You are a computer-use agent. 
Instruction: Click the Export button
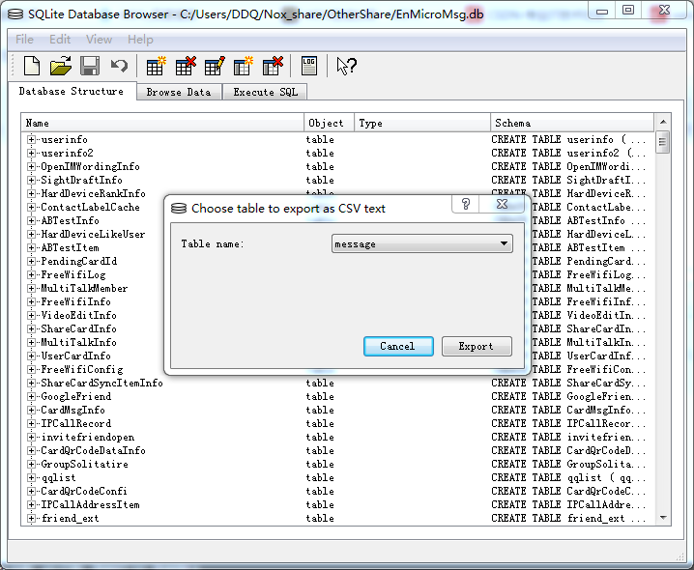tap(477, 346)
